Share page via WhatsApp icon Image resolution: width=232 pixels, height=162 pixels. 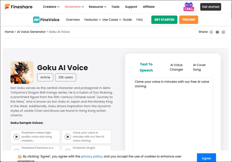pos(223,32)
